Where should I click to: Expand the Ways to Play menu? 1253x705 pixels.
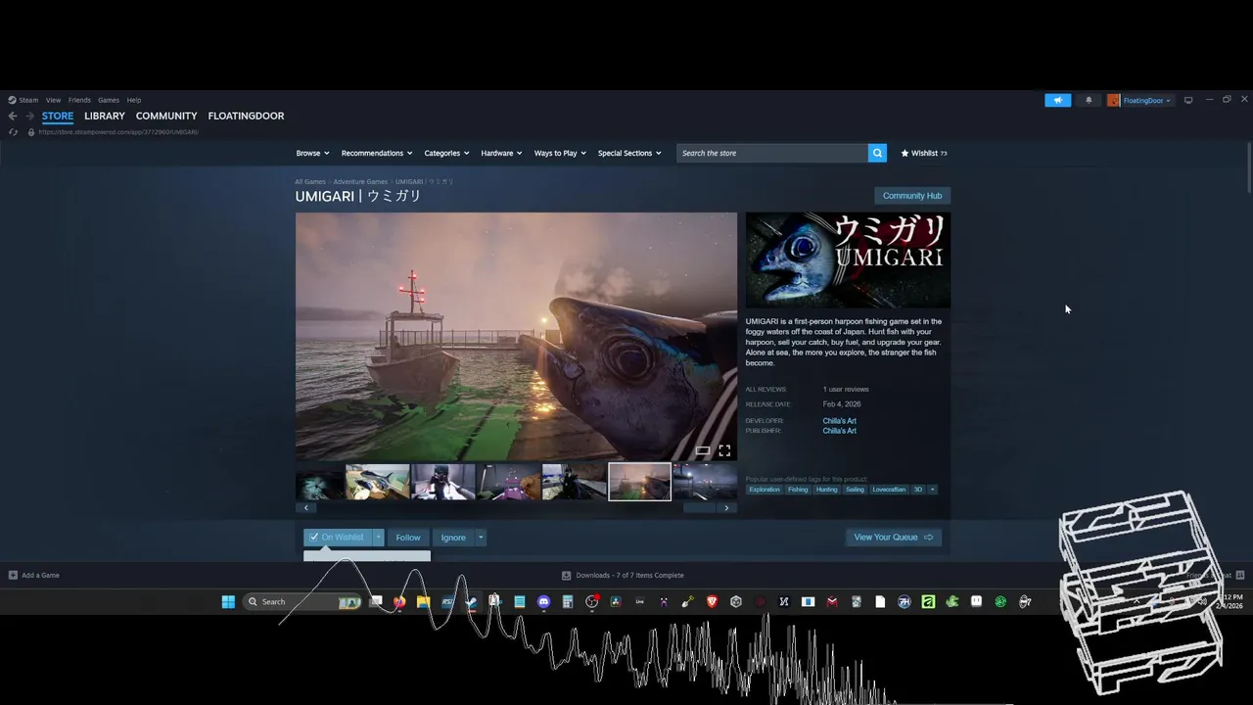point(560,153)
